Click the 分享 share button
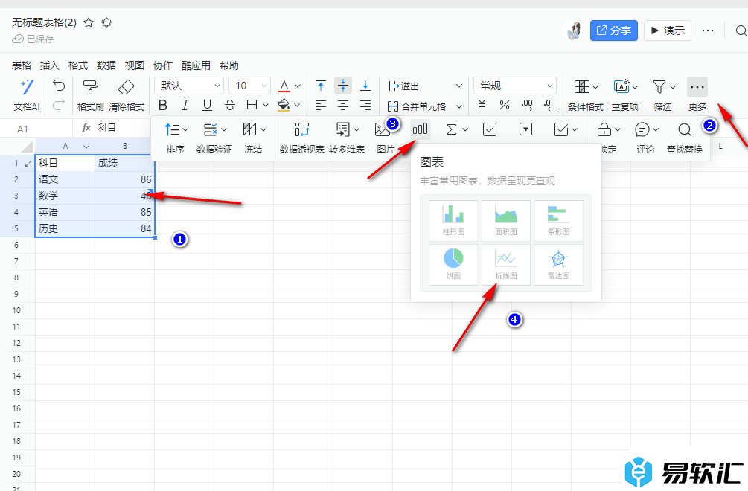Screen dimensions: 748x491 (614, 31)
